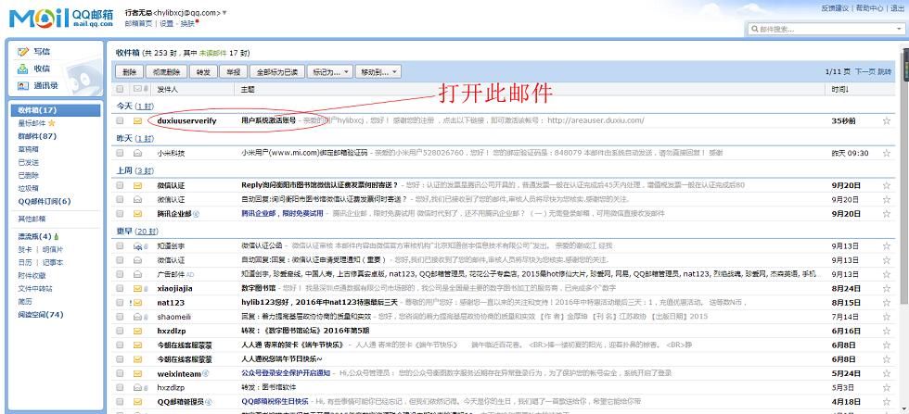The width and height of the screenshot is (909, 414).
Task: Check the box for 小米科技 email
Action: [x=120, y=154]
